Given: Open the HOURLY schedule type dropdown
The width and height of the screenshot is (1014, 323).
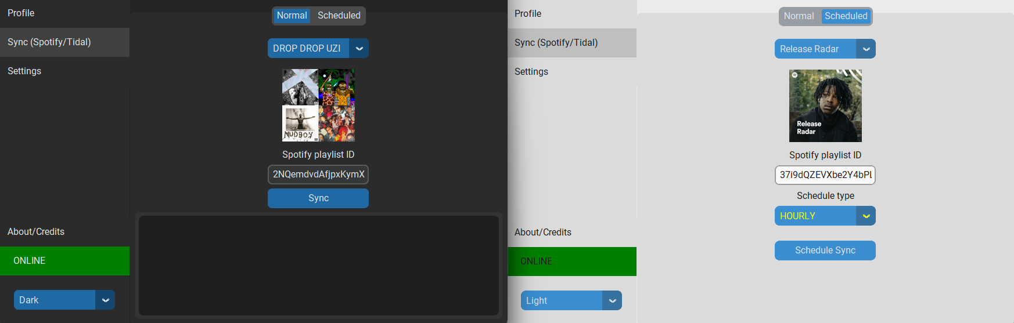Looking at the screenshot, I should click(825, 216).
